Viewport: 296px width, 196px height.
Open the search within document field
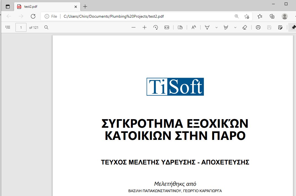pyautogui.click(x=46, y=27)
